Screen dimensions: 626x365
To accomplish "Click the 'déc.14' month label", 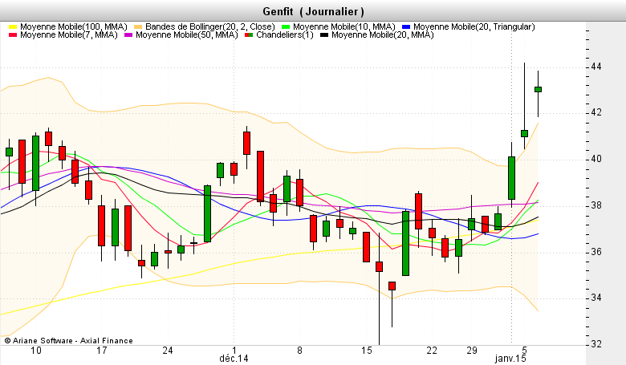I will [234, 359].
